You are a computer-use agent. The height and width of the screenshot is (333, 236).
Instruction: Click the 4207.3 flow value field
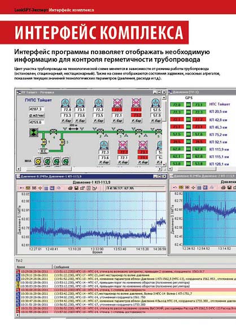click(x=36, y=109)
